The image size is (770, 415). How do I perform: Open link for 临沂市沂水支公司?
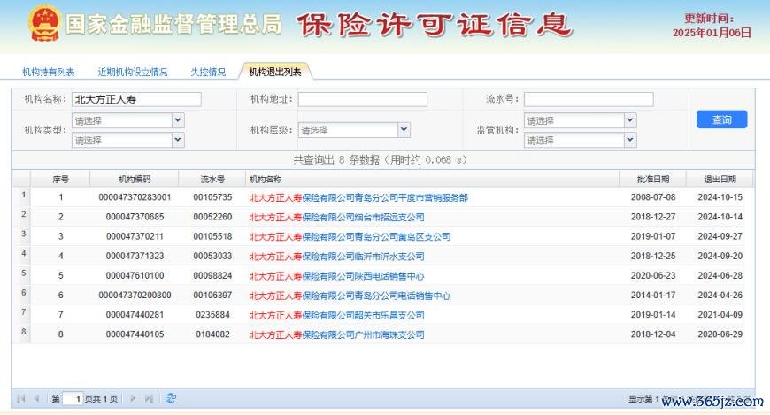pyautogui.click(x=337, y=257)
